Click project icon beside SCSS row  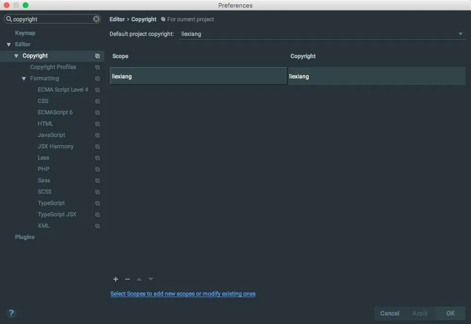(97, 192)
